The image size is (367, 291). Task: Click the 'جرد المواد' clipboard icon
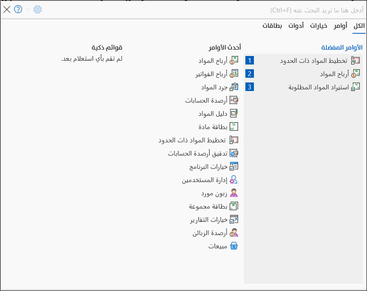234,87
